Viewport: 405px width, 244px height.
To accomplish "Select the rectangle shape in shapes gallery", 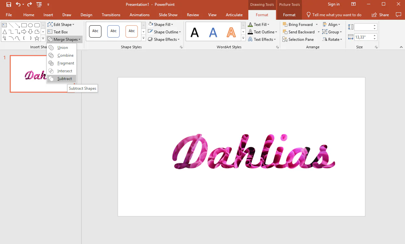I will (24, 25).
